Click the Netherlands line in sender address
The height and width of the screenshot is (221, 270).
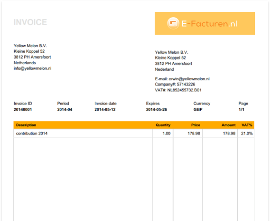[25, 63]
